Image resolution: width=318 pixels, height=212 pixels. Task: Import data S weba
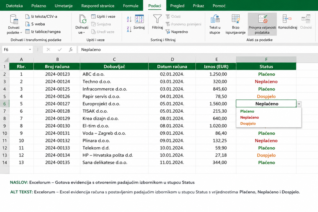[x=35, y=24]
